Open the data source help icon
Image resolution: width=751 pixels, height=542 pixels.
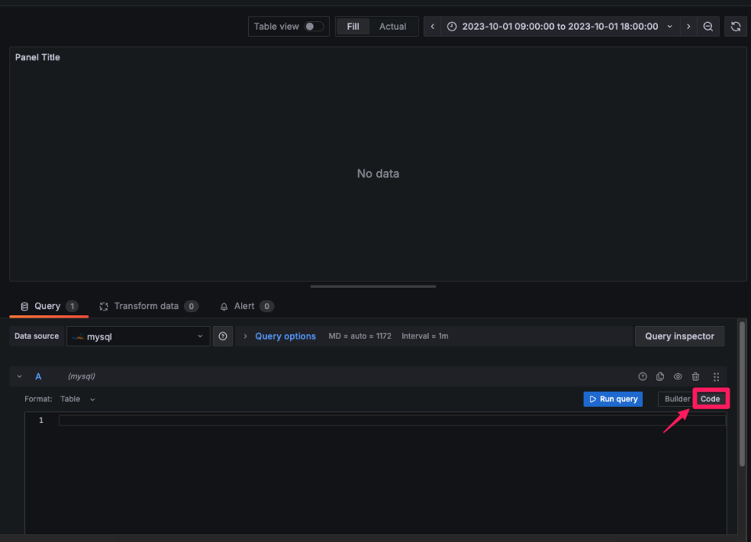pos(223,336)
